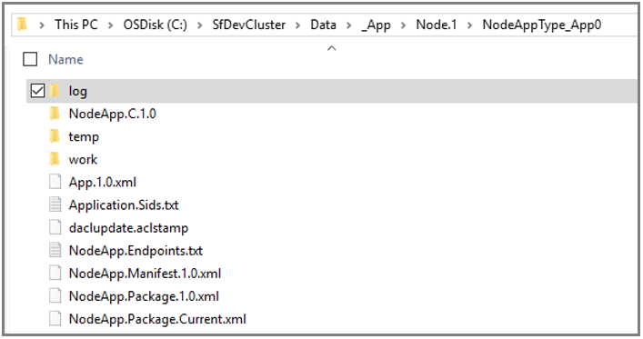643x339 pixels.
Task: Expand the chevron after This PC
Action: coord(110,25)
